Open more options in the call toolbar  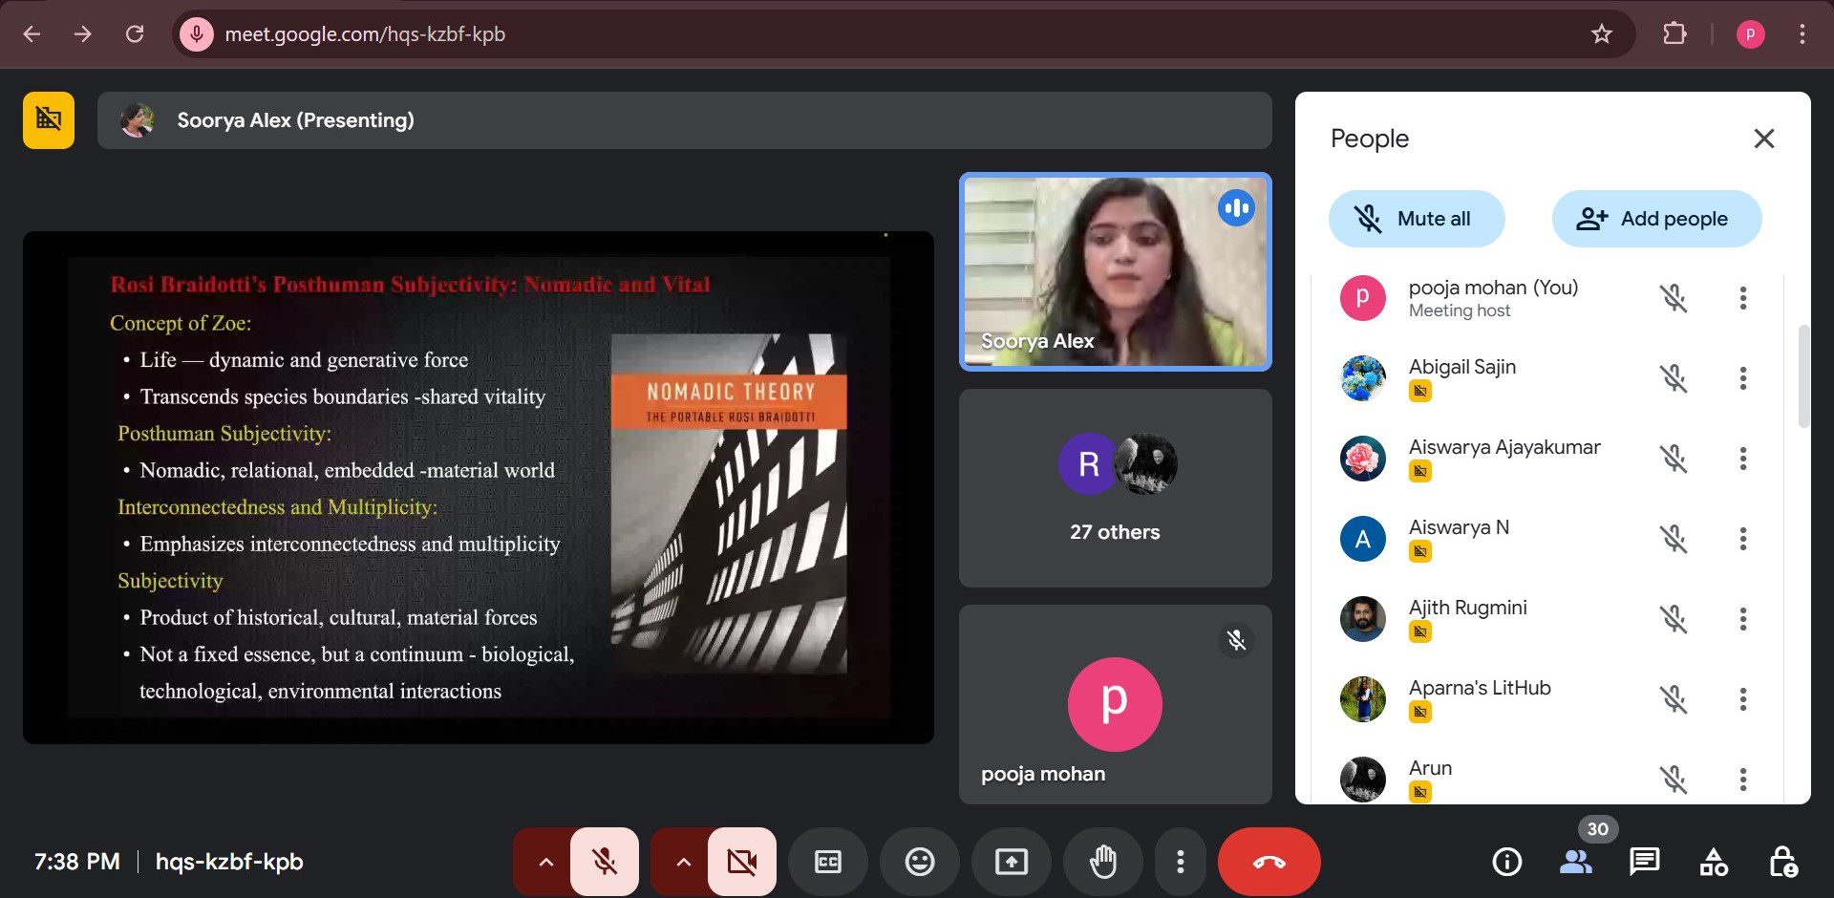click(1181, 862)
